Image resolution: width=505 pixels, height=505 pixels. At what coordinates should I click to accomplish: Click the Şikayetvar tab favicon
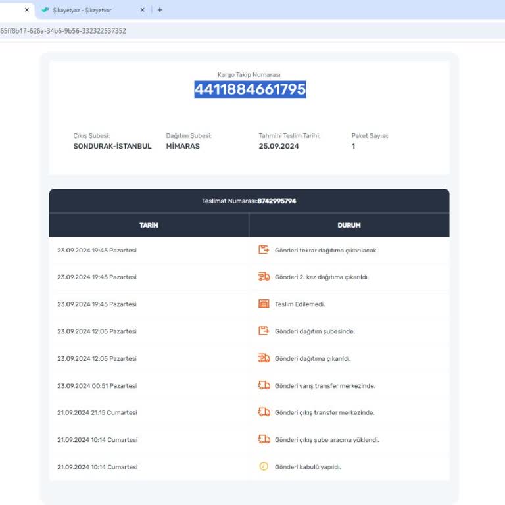point(45,10)
